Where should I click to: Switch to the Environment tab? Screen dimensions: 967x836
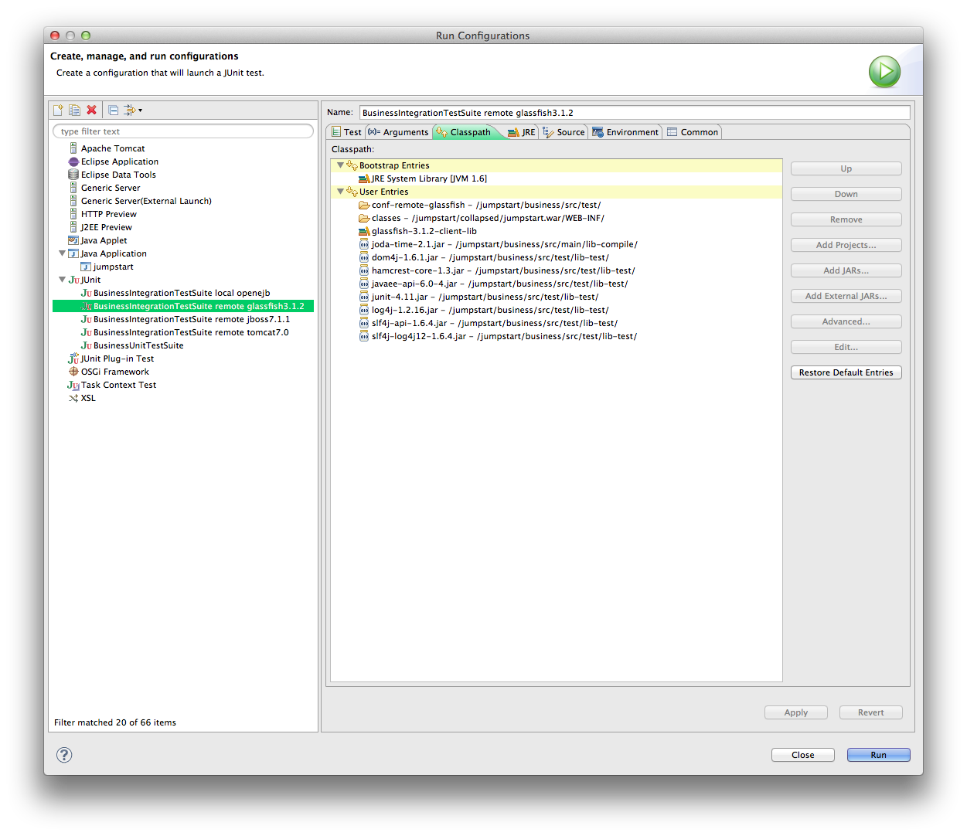point(625,132)
